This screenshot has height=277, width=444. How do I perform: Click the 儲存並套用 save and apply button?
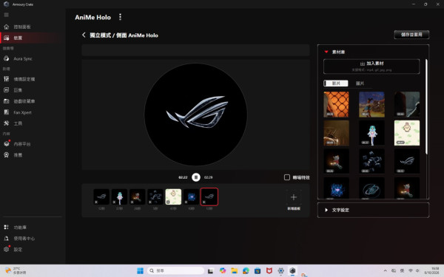point(411,35)
